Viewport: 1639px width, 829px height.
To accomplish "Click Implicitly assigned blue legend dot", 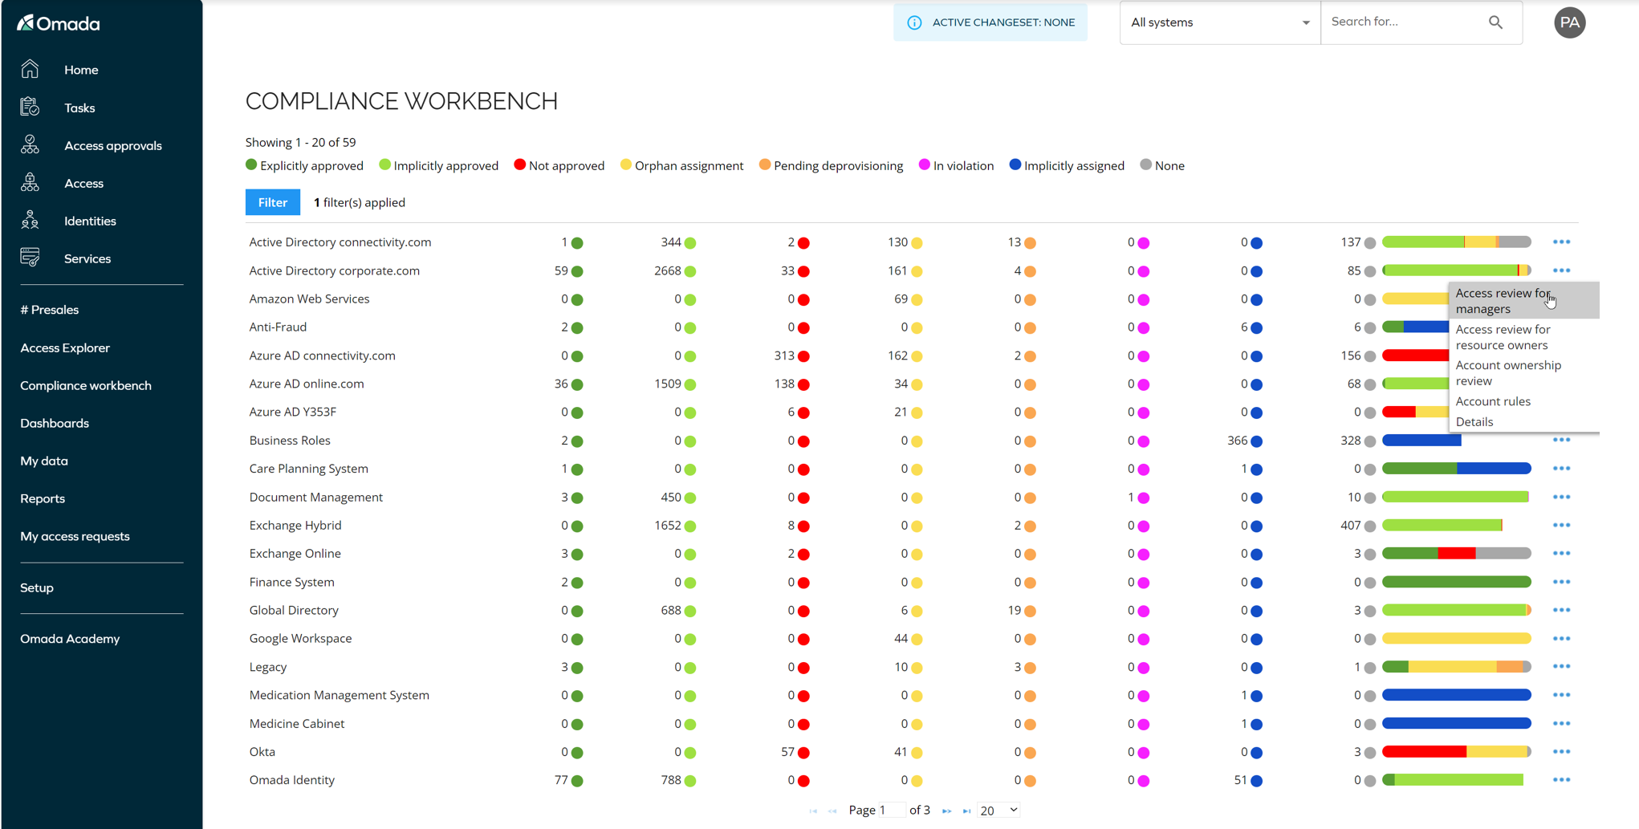I will (x=1015, y=165).
